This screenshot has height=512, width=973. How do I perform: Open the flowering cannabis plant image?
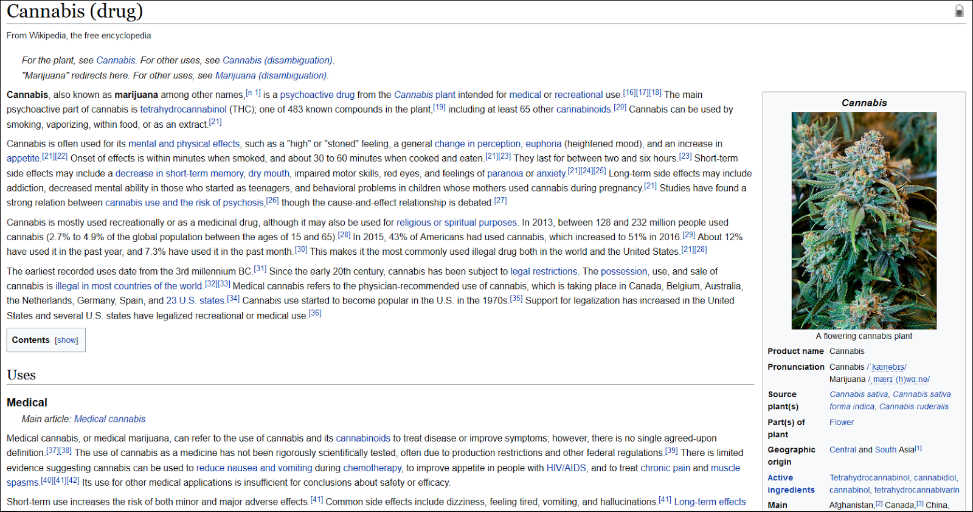point(864,221)
